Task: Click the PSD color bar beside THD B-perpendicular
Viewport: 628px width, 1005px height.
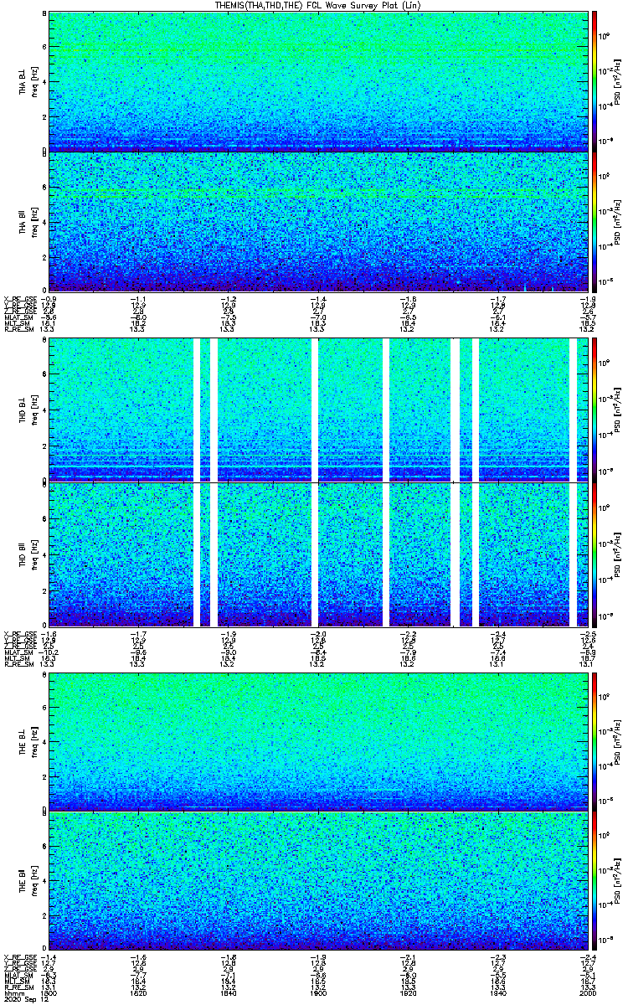Action: click(595, 410)
